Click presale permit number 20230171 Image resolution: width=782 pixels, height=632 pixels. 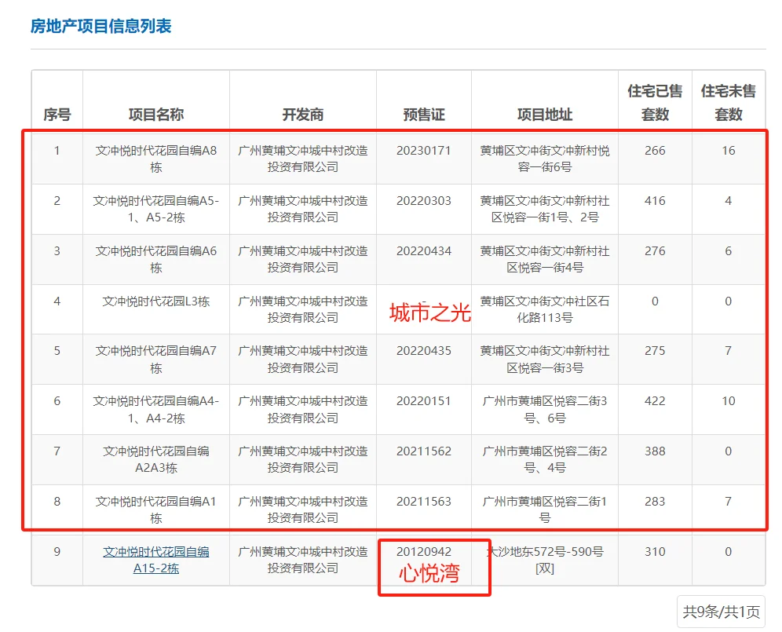click(x=424, y=151)
